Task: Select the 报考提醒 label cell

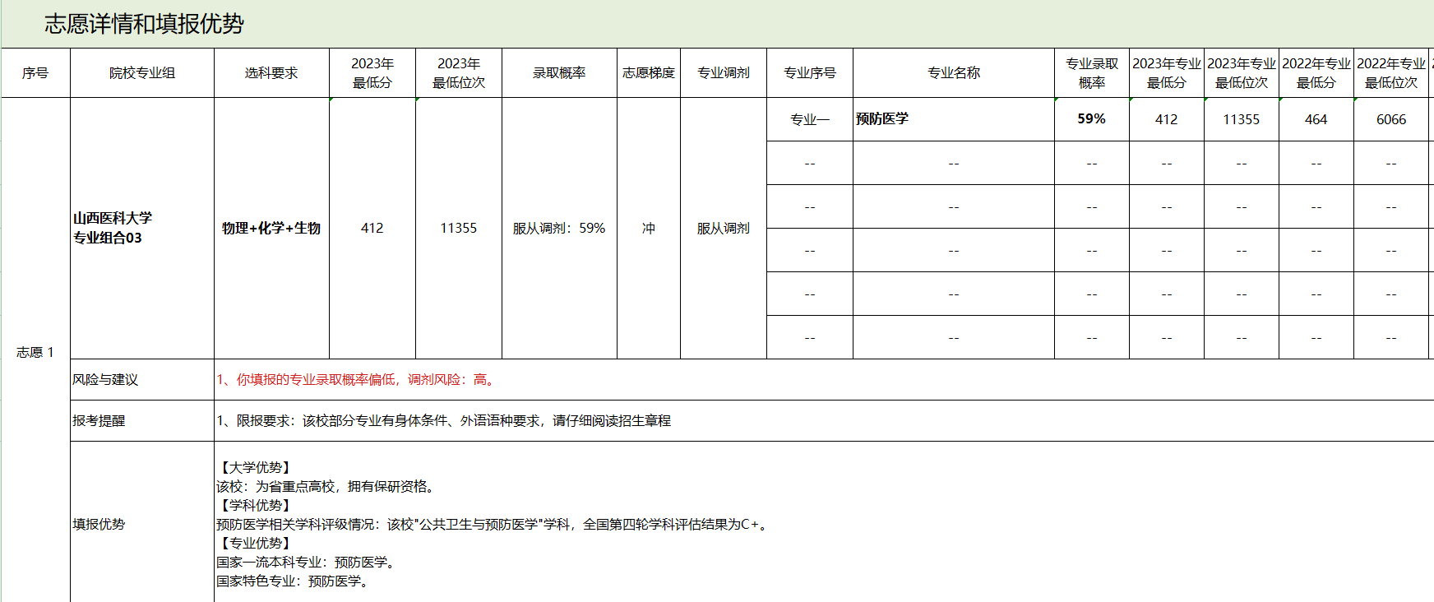Action: (x=141, y=421)
